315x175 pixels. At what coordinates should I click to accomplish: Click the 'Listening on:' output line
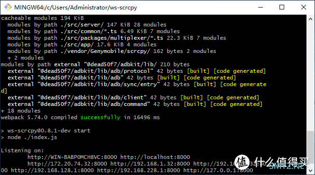coord(22,150)
